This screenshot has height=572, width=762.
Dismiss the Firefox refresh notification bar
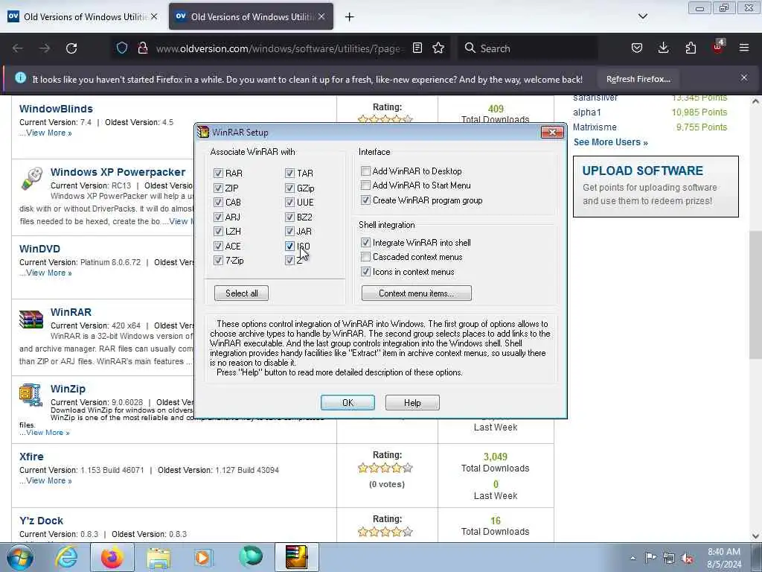[x=744, y=77]
